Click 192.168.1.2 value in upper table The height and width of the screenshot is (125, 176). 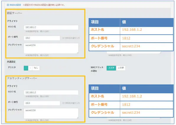pos(132,30)
